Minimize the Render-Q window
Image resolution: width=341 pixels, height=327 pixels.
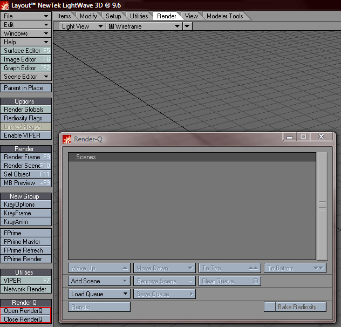point(290,137)
